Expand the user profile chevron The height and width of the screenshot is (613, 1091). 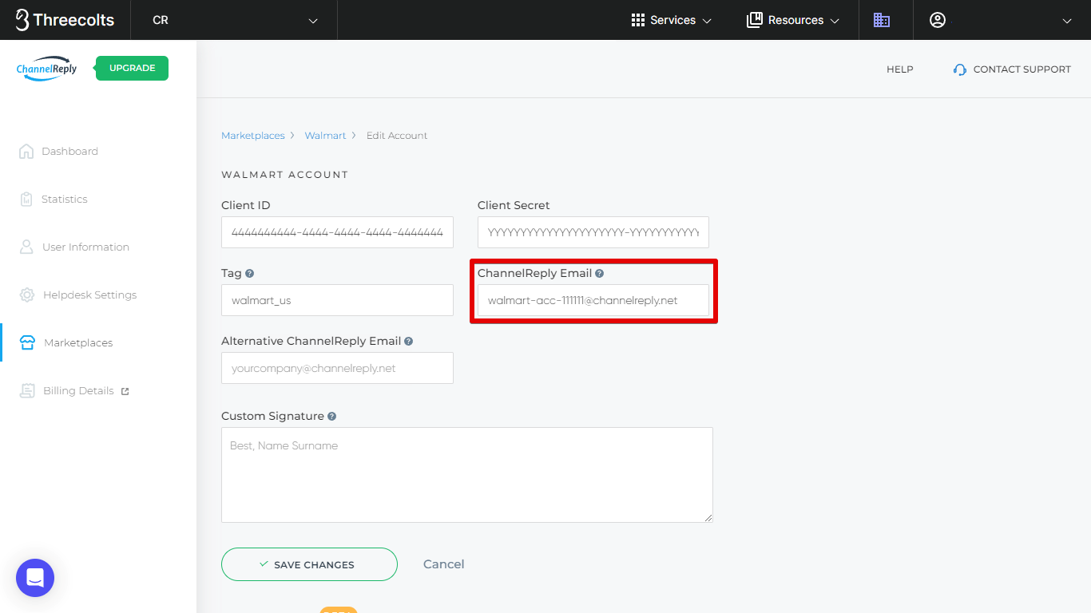point(1066,21)
